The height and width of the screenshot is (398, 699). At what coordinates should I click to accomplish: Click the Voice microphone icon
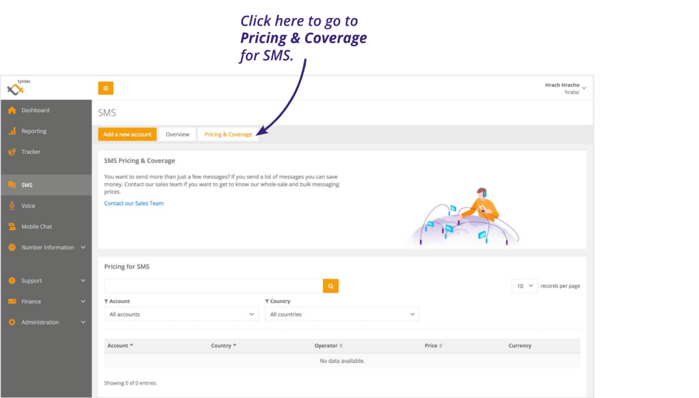tap(12, 206)
